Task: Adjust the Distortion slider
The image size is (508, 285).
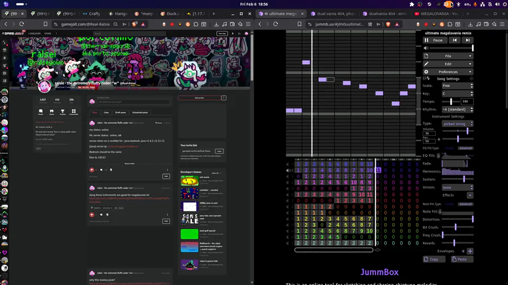Action: tap(458, 220)
